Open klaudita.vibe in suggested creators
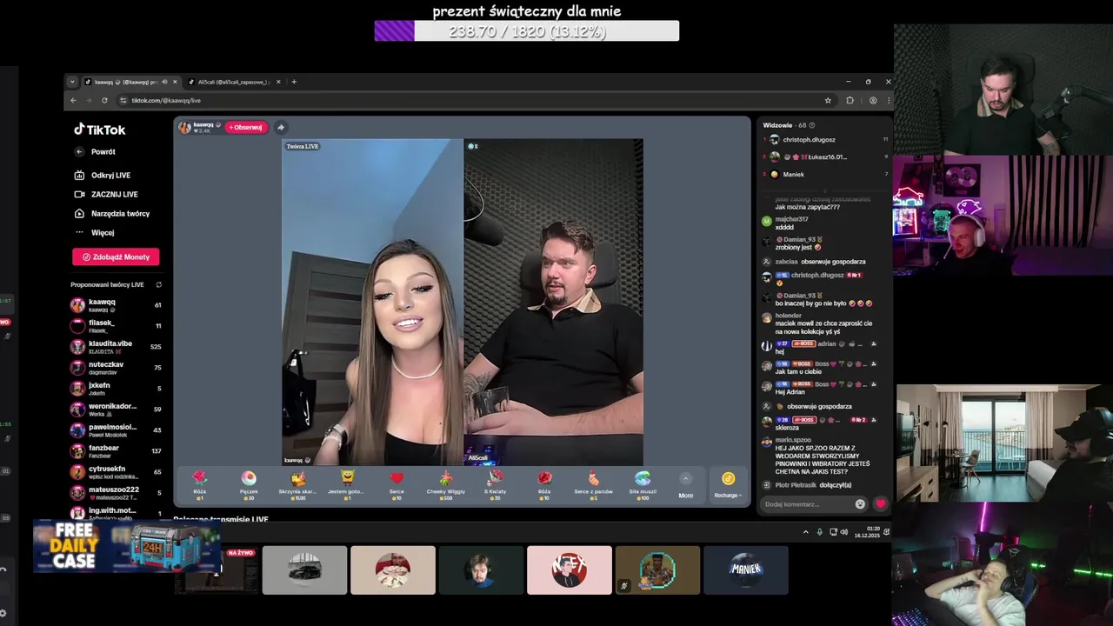The height and width of the screenshot is (626, 1113). [x=116, y=347]
